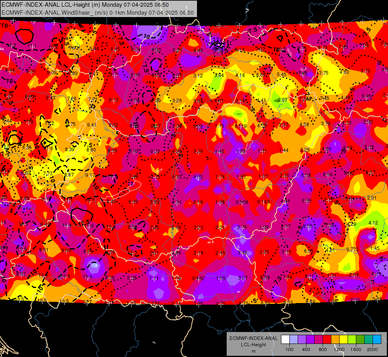
Task: Click the red legend swatch
Action: 327,340
